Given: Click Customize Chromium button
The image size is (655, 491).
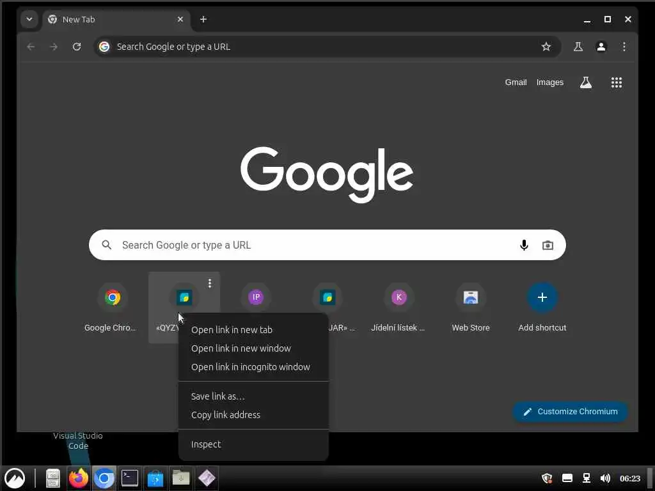Looking at the screenshot, I should point(570,412).
